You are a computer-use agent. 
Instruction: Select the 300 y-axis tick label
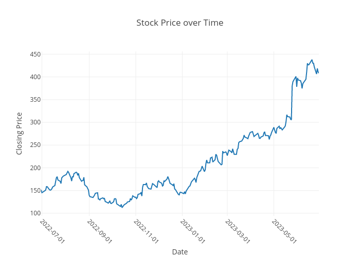click(34, 122)
